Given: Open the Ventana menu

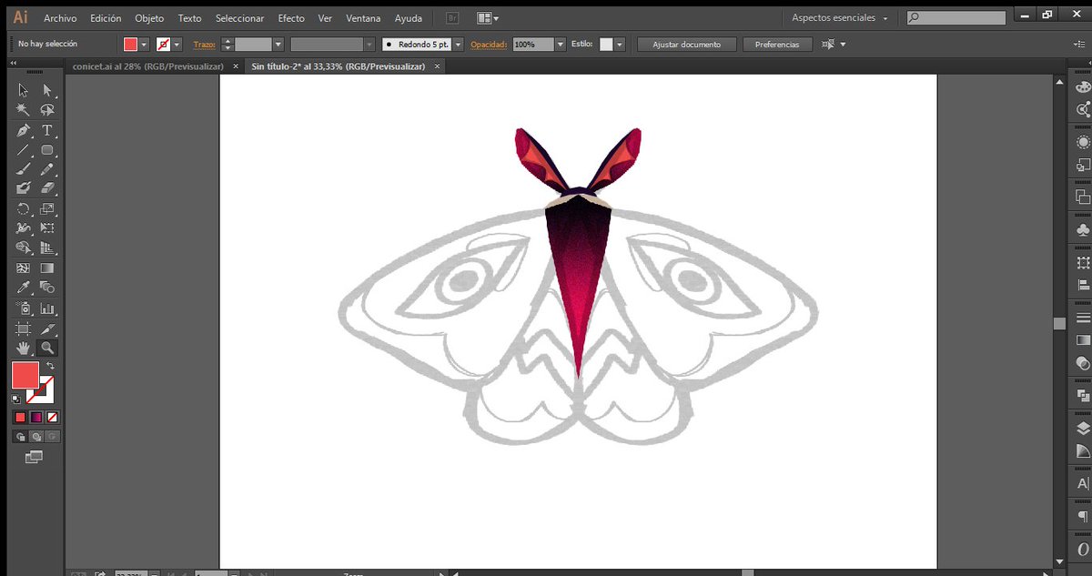Looking at the screenshot, I should 363,18.
